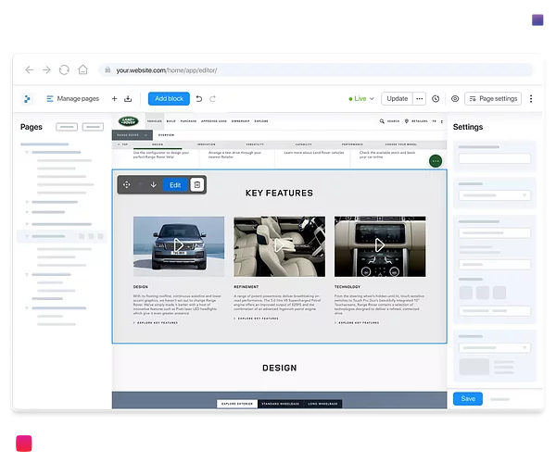
Task: Click the download icon beside the plus
Action: pyautogui.click(x=127, y=98)
